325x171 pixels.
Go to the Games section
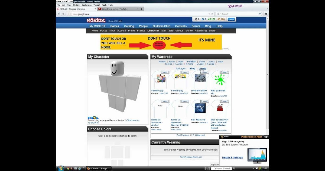click(x=115, y=26)
